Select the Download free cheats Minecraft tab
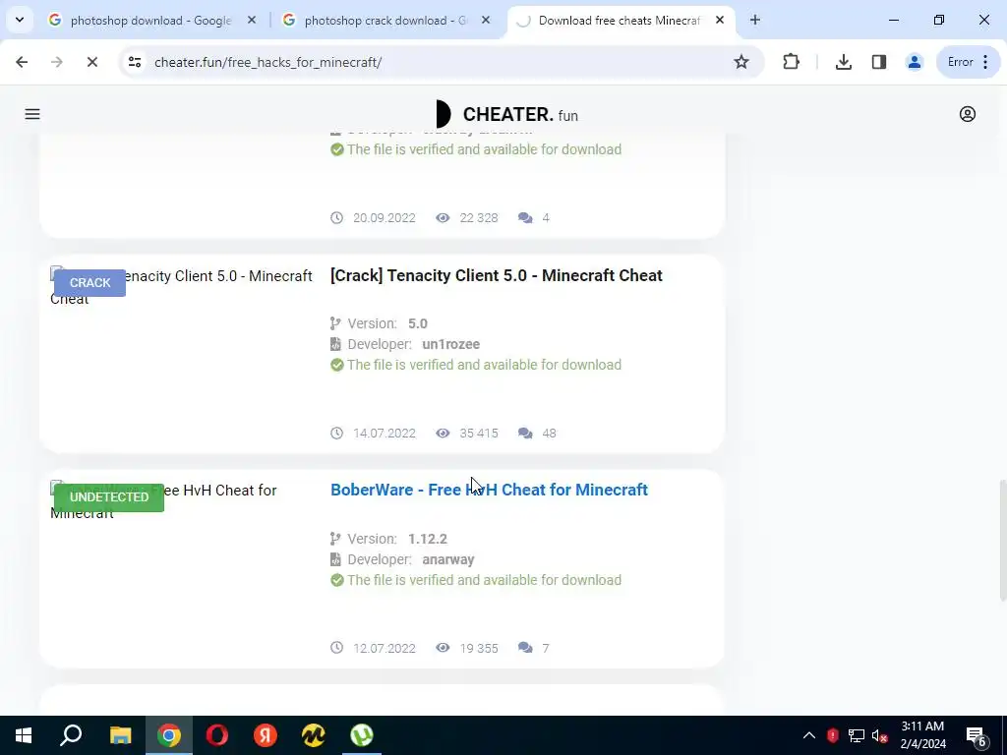The image size is (1007, 755). coord(619,21)
